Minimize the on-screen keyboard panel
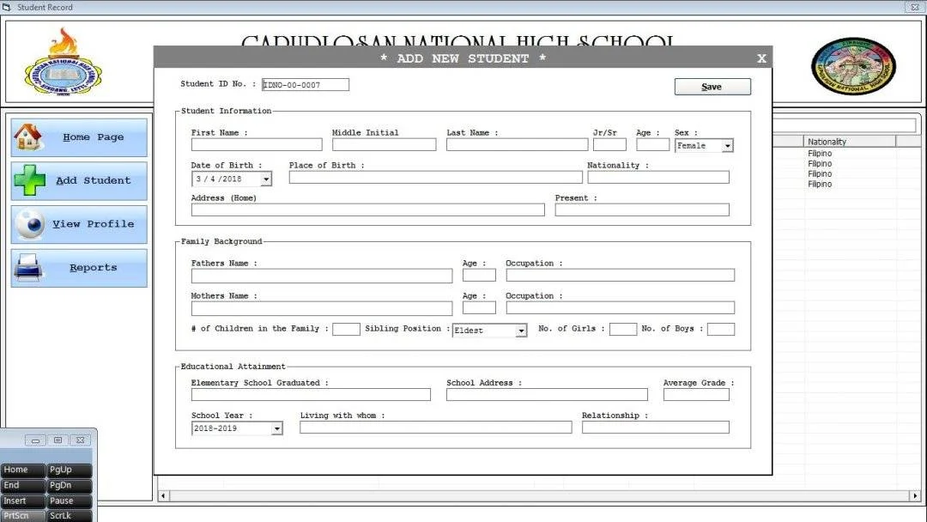The width and height of the screenshot is (927, 522). pyautogui.click(x=35, y=440)
